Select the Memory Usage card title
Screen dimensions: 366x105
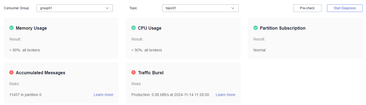pyautogui.click(x=31, y=28)
